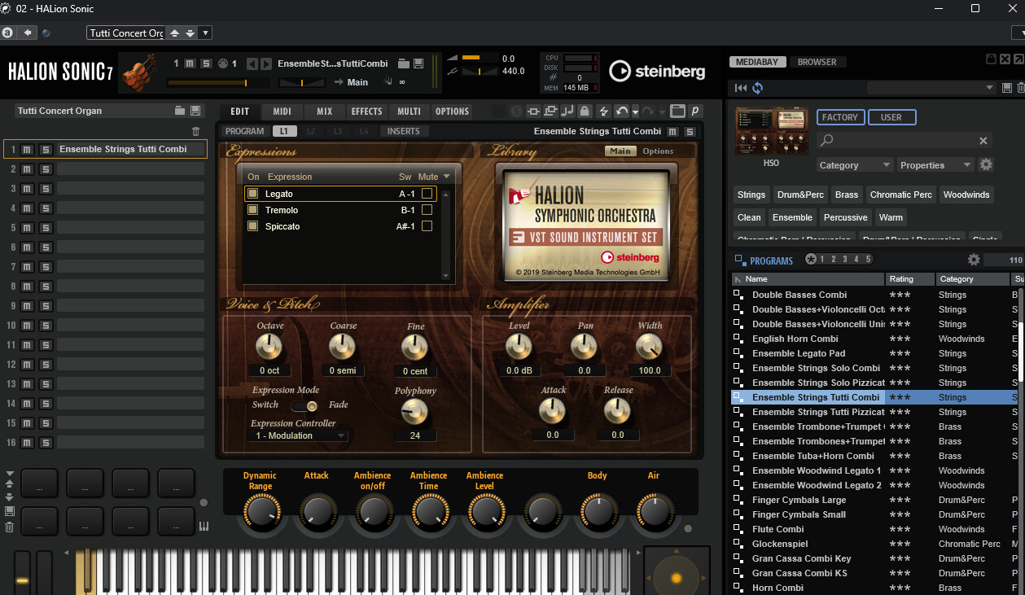
Task: Open the MULTI tab
Action: click(x=409, y=112)
